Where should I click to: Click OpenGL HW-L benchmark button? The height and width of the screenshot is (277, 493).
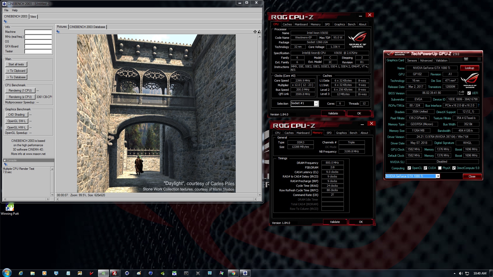coord(16,127)
